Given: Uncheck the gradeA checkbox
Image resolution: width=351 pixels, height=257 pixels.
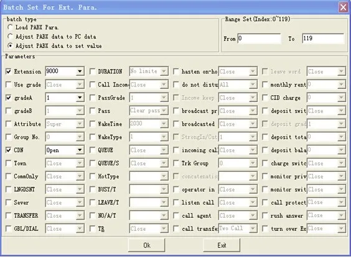Looking at the screenshot, I should point(9,98).
